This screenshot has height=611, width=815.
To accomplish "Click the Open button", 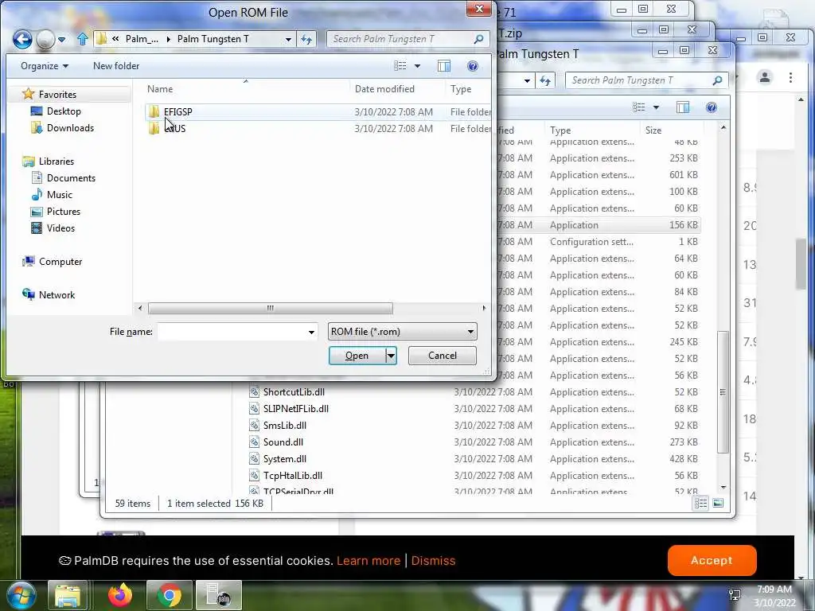I will pyautogui.click(x=357, y=356).
